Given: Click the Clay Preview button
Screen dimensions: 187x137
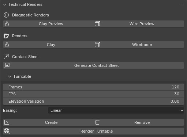Looking at the screenshot, I should coord(48,24).
